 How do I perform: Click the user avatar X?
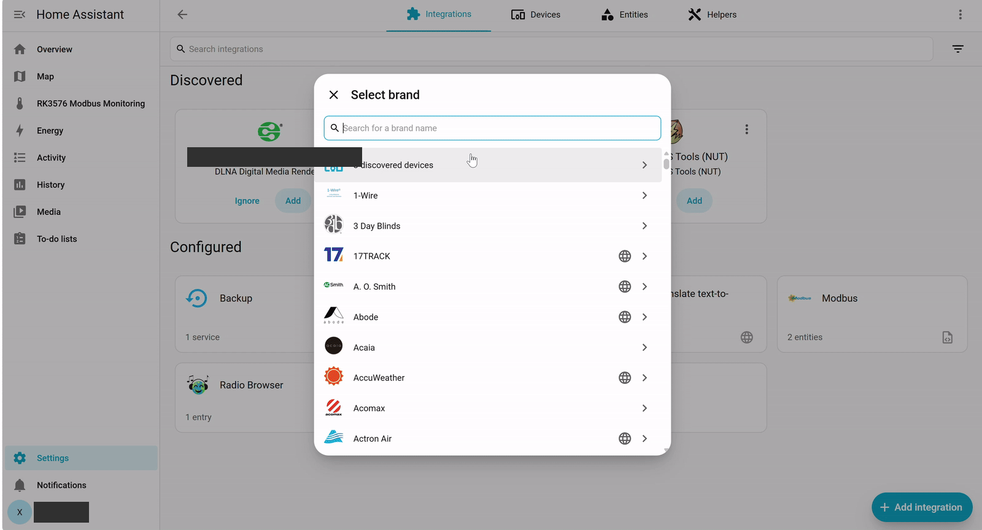click(x=20, y=512)
